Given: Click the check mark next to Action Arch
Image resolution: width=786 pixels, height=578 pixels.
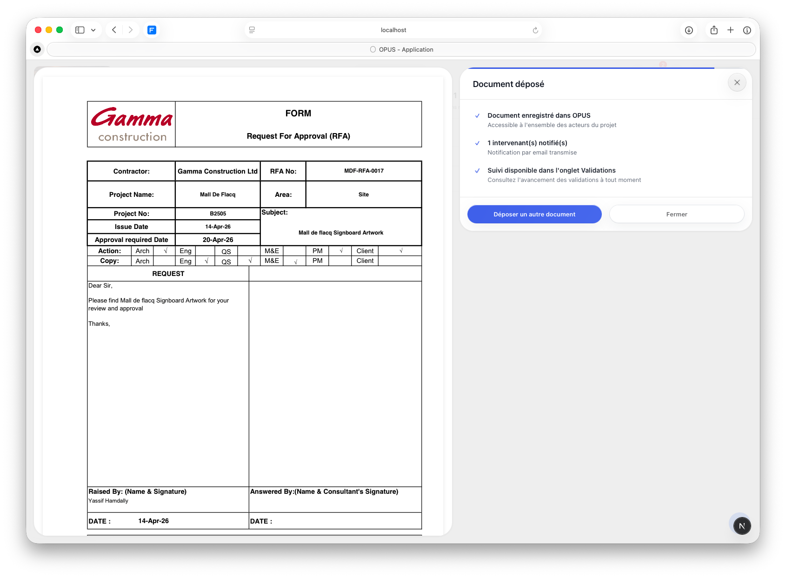Looking at the screenshot, I should [166, 250].
